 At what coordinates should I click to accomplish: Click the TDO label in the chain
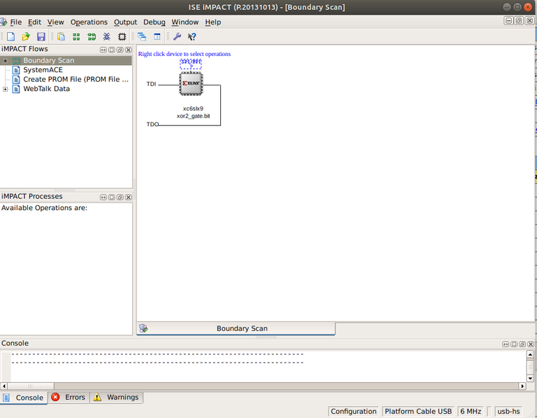coord(152,124)
